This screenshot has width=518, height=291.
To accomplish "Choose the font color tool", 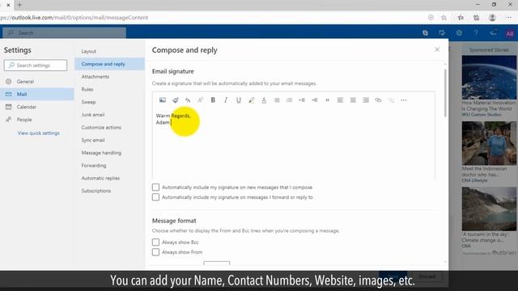I will tap(264, 100).
